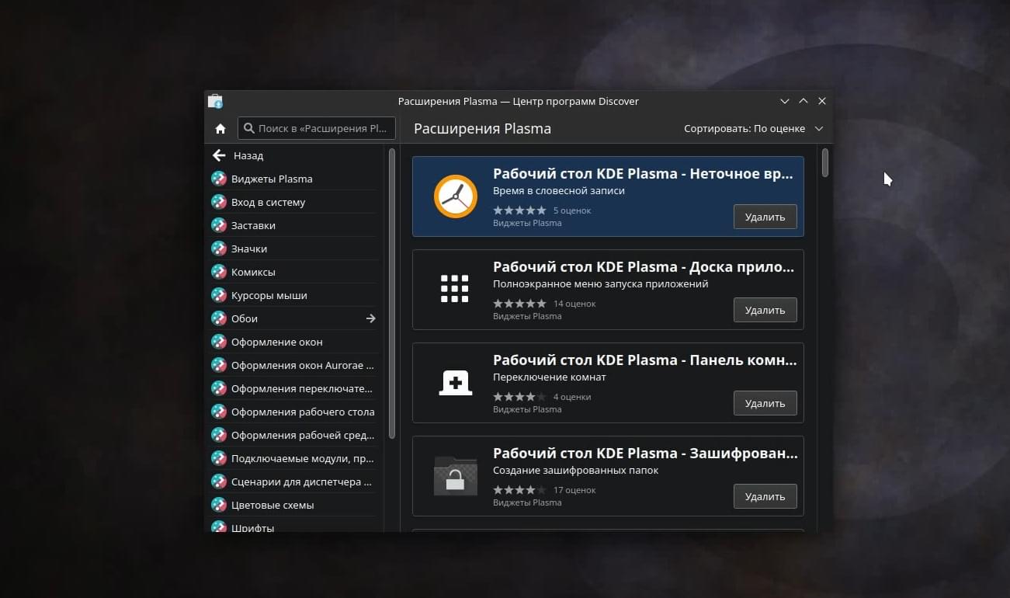Click the activity pager widget icon
The image size is (1010, 598).
click(x=455, y=383)
